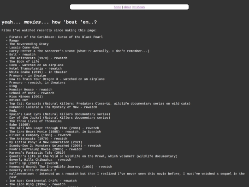This screenshot has height=187, width=249.
Task: Click Day of the Jackal entry
Action: point(59,118)
